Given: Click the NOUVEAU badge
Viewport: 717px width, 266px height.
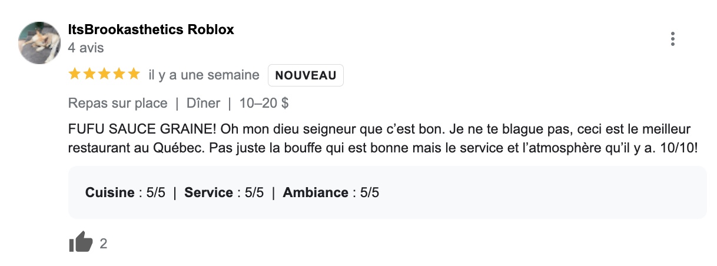Looking at the screenshot, I should [306, 75].
